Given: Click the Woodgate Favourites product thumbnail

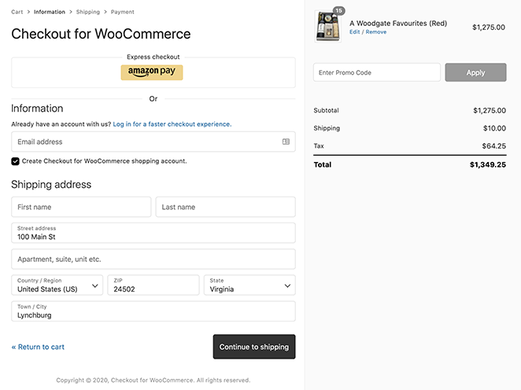Looking at the screenshot, I should (x=327, y=27).
